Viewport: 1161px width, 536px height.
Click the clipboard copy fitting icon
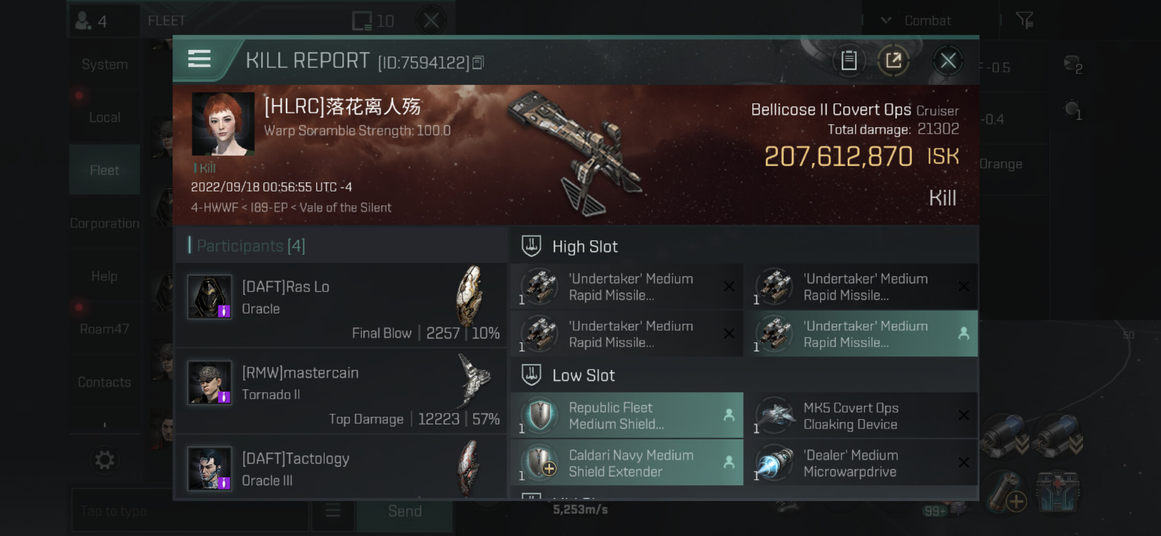848,61
